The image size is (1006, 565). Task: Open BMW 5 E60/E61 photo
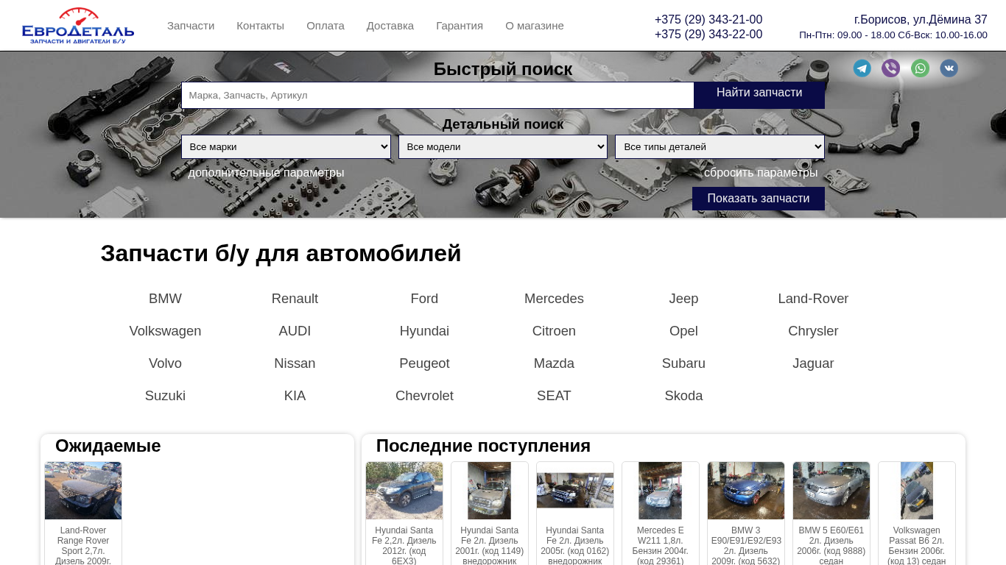(831, 491)
